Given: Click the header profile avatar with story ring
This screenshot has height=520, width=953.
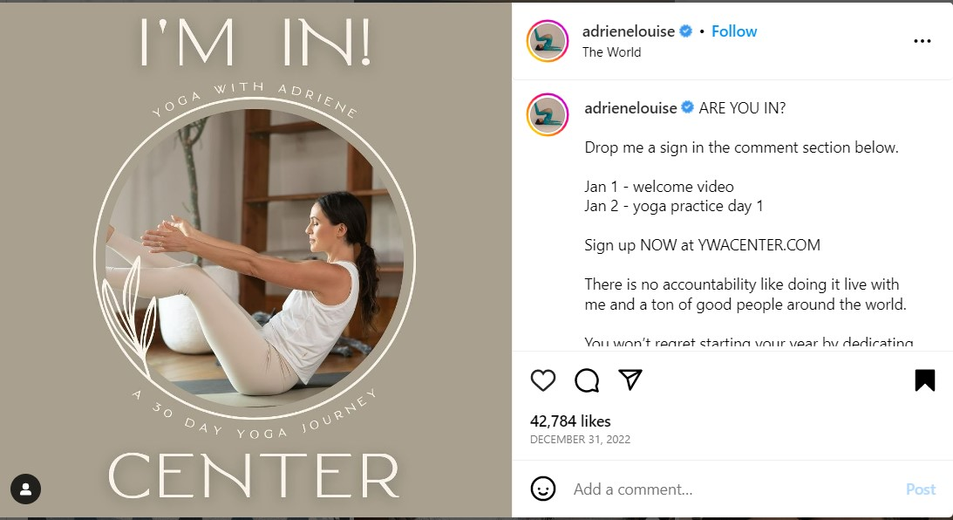Looking at the screenshot, I should coord(547,41).
